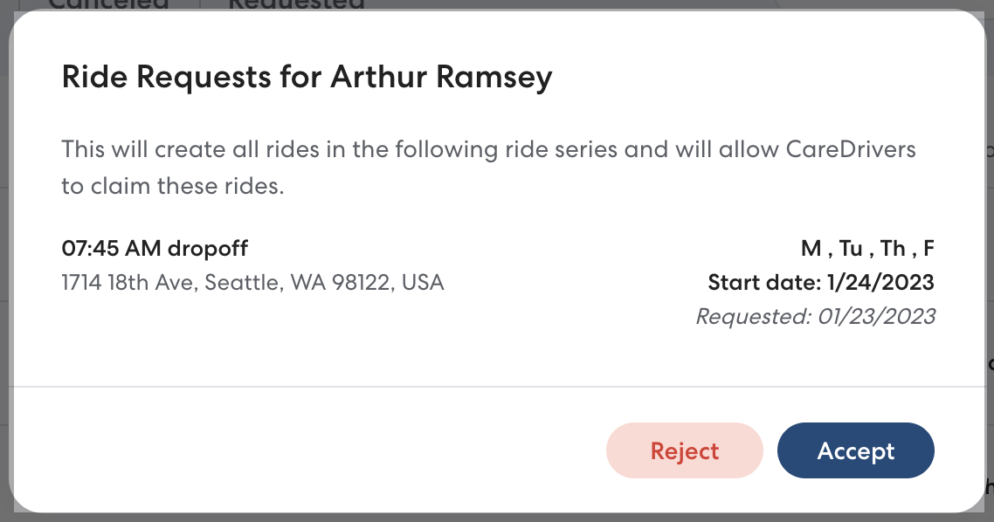994x522 pixels.
Task: Click the Start date 1/24/2023 text
Action: 820,283
